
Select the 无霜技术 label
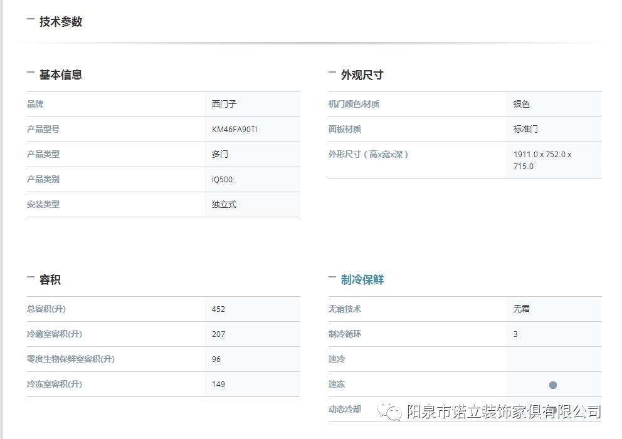pos(345,309)
